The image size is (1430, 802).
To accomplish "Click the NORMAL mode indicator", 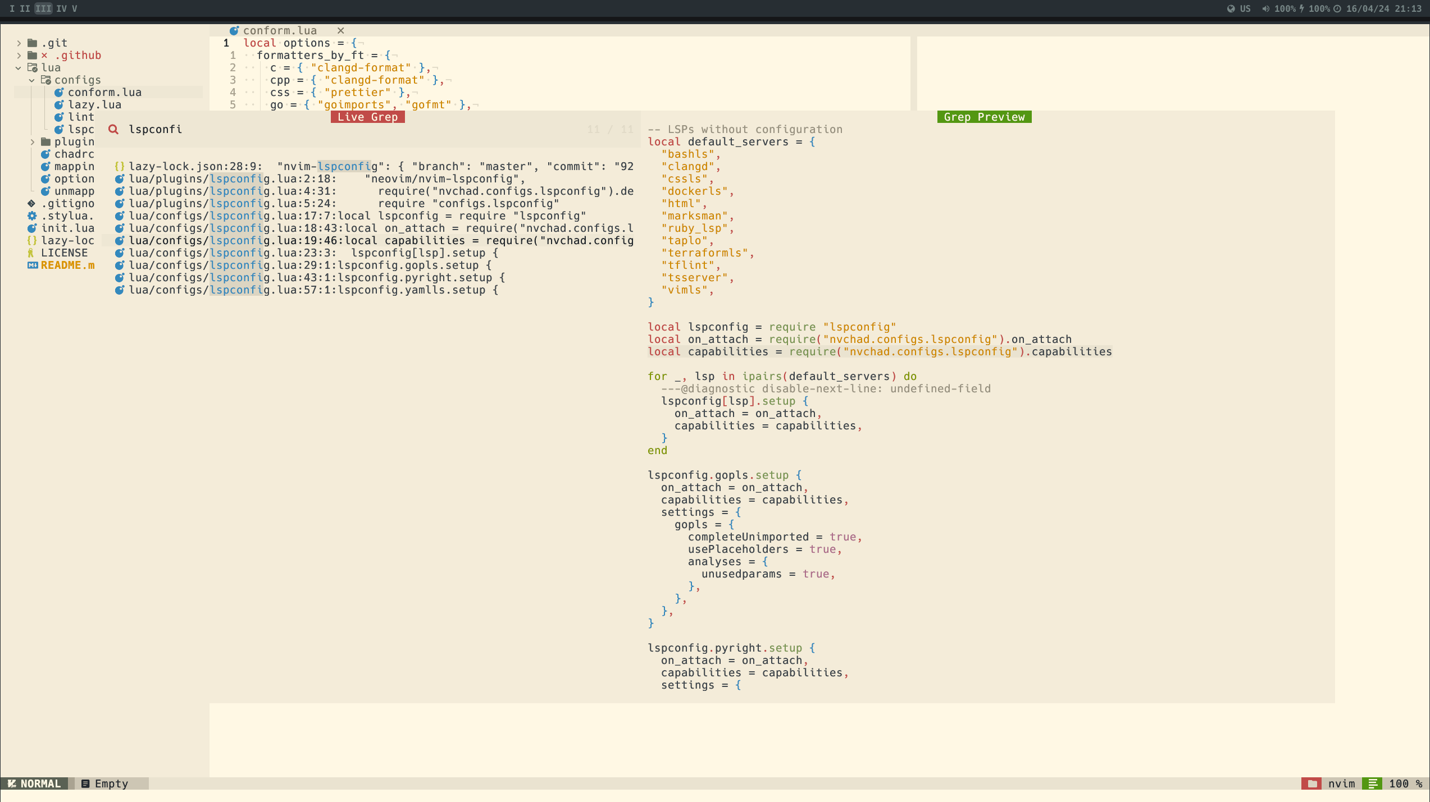I will (x=34, y=784).
